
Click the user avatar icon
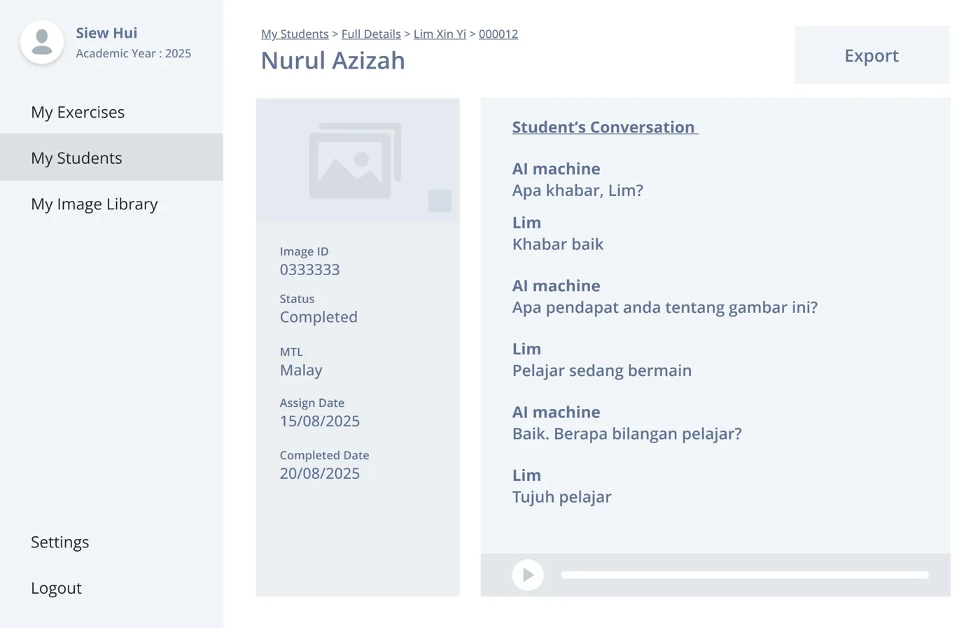point(42,42)
